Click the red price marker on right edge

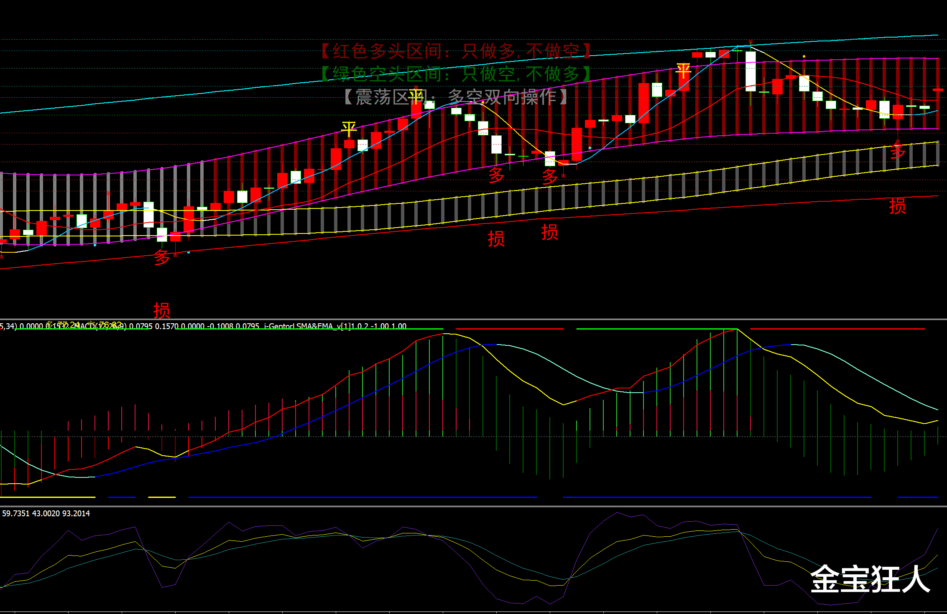[x=938, y=90]
